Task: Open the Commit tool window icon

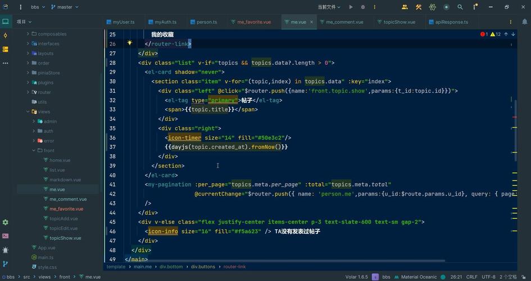Action: pyautogui.click(x=6, y=35)
